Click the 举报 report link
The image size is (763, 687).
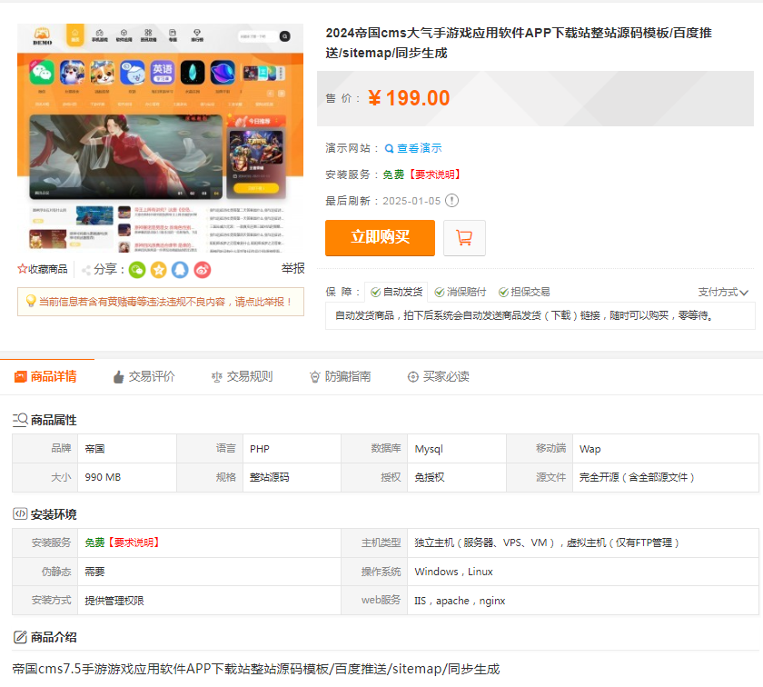pos(292,269)
